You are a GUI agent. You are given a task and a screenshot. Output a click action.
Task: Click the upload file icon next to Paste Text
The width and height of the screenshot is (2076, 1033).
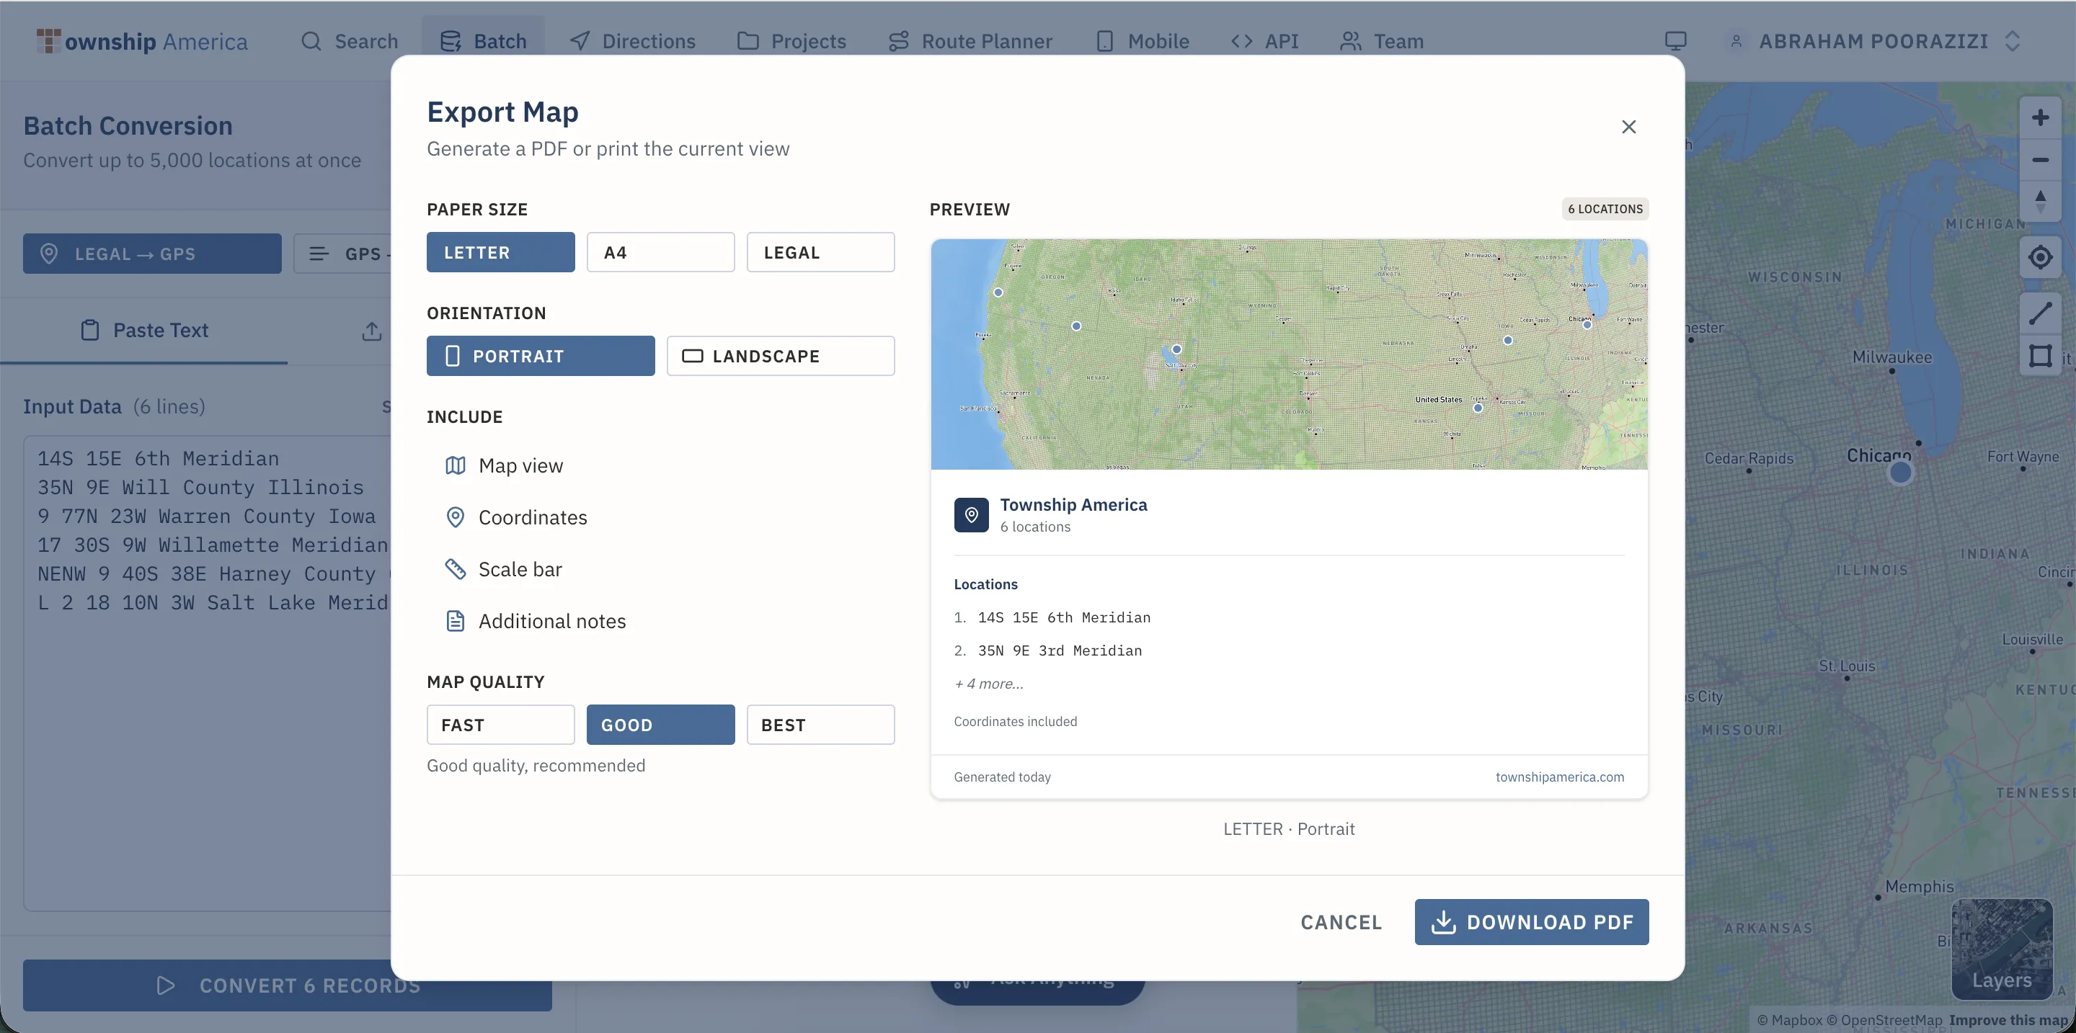(x=371, y=331)
